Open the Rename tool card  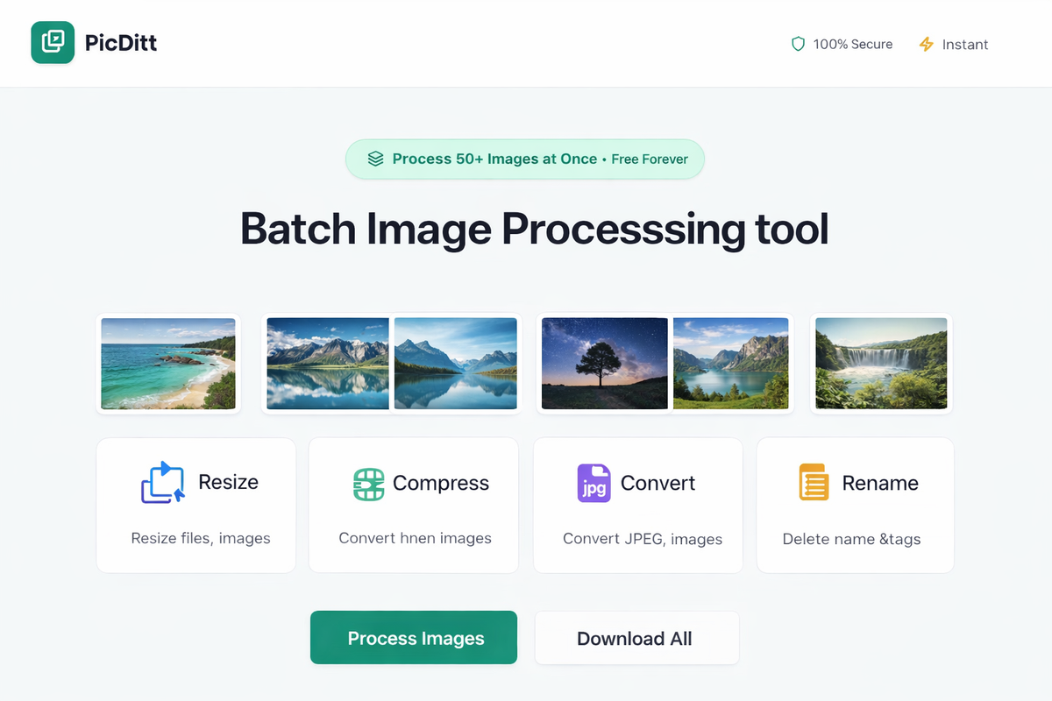855,506
